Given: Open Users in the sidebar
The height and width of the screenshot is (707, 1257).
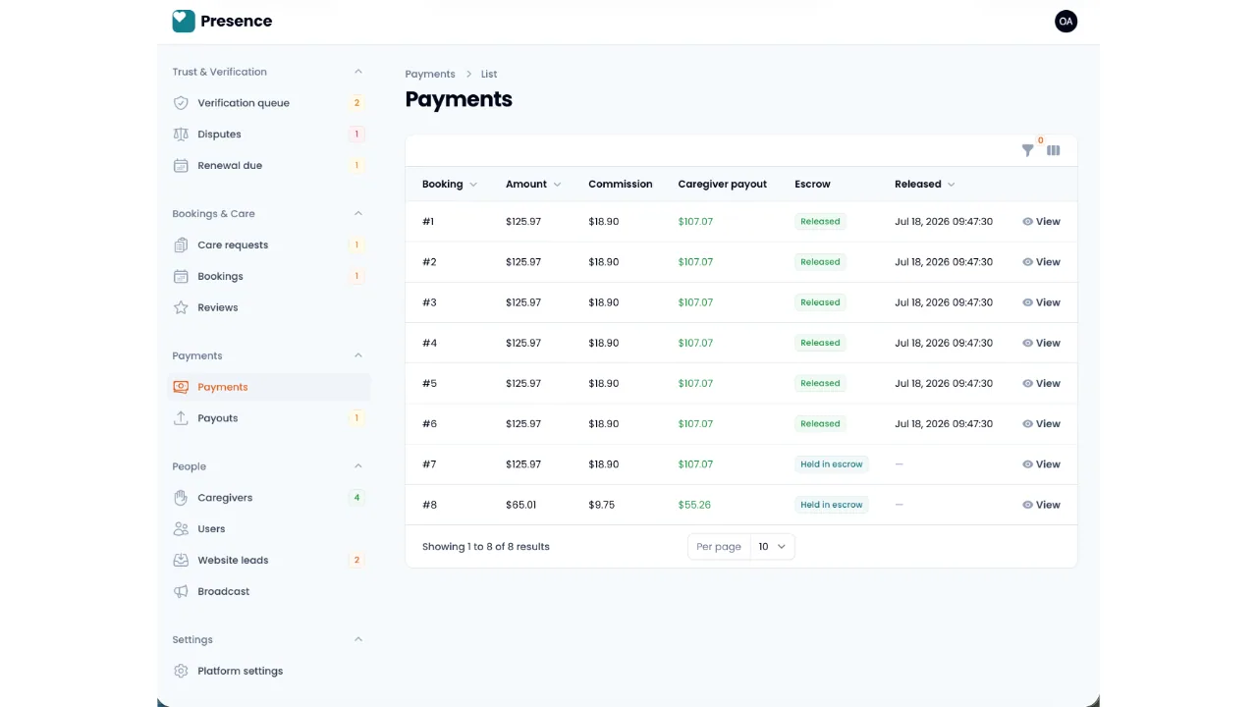Looking at the screenshot, I should (x=269, y=529).
